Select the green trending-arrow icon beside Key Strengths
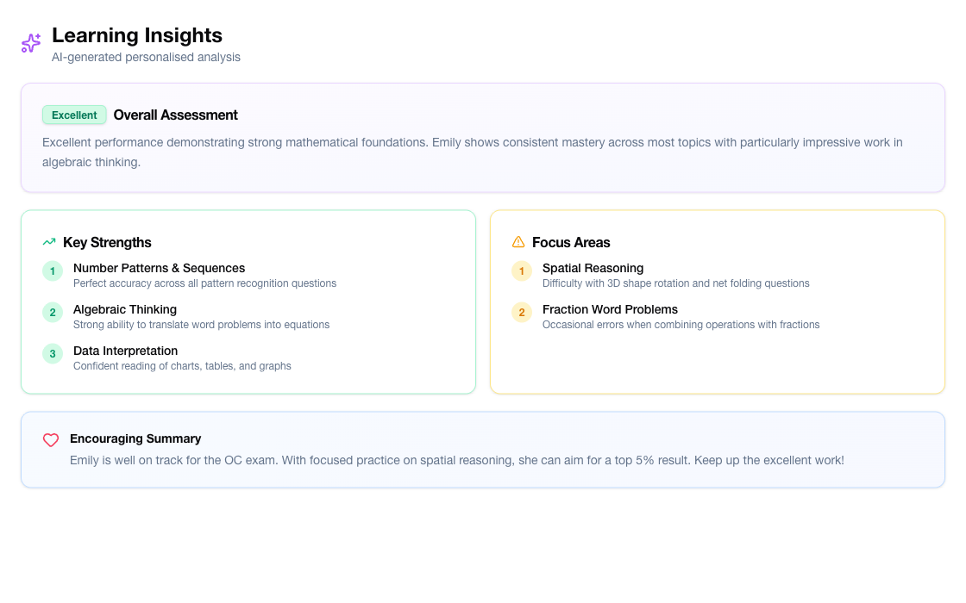966x603 pixels. [49, 242]
